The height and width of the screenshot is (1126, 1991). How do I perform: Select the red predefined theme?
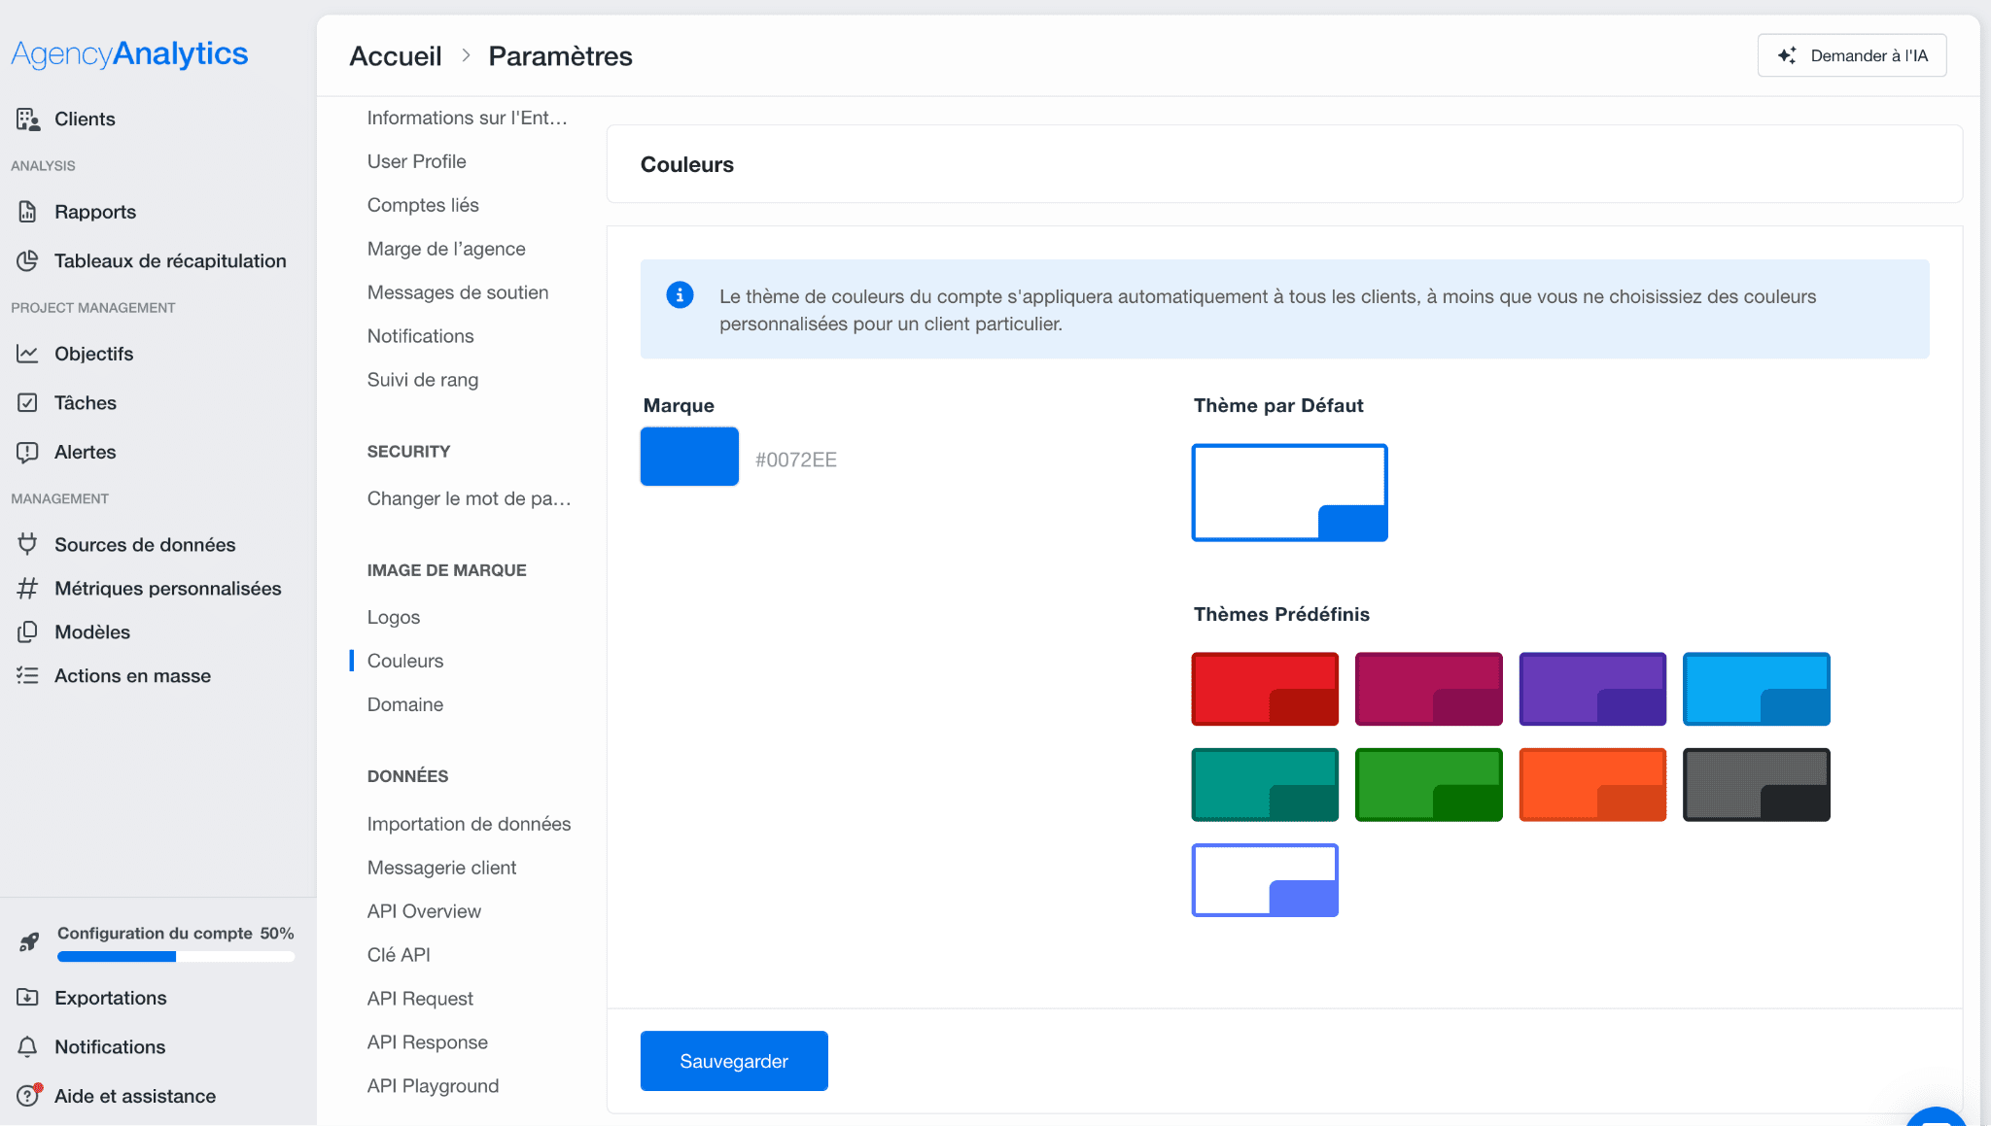coord(1264,688)
